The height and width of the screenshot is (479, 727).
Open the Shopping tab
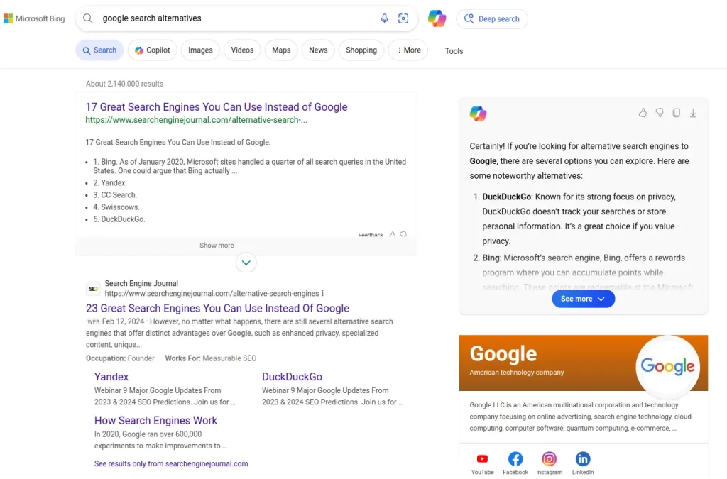[x=361, y=50]
